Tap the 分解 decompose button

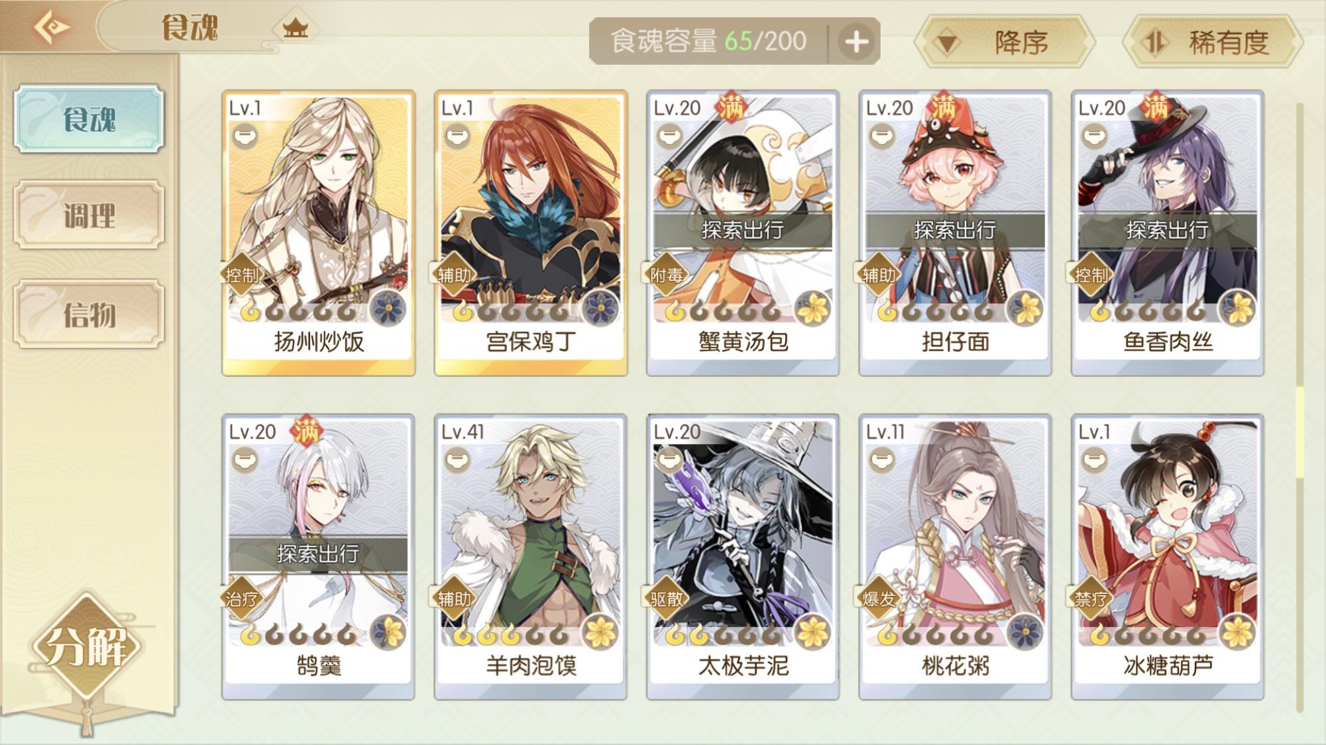(x=86, y=647)
